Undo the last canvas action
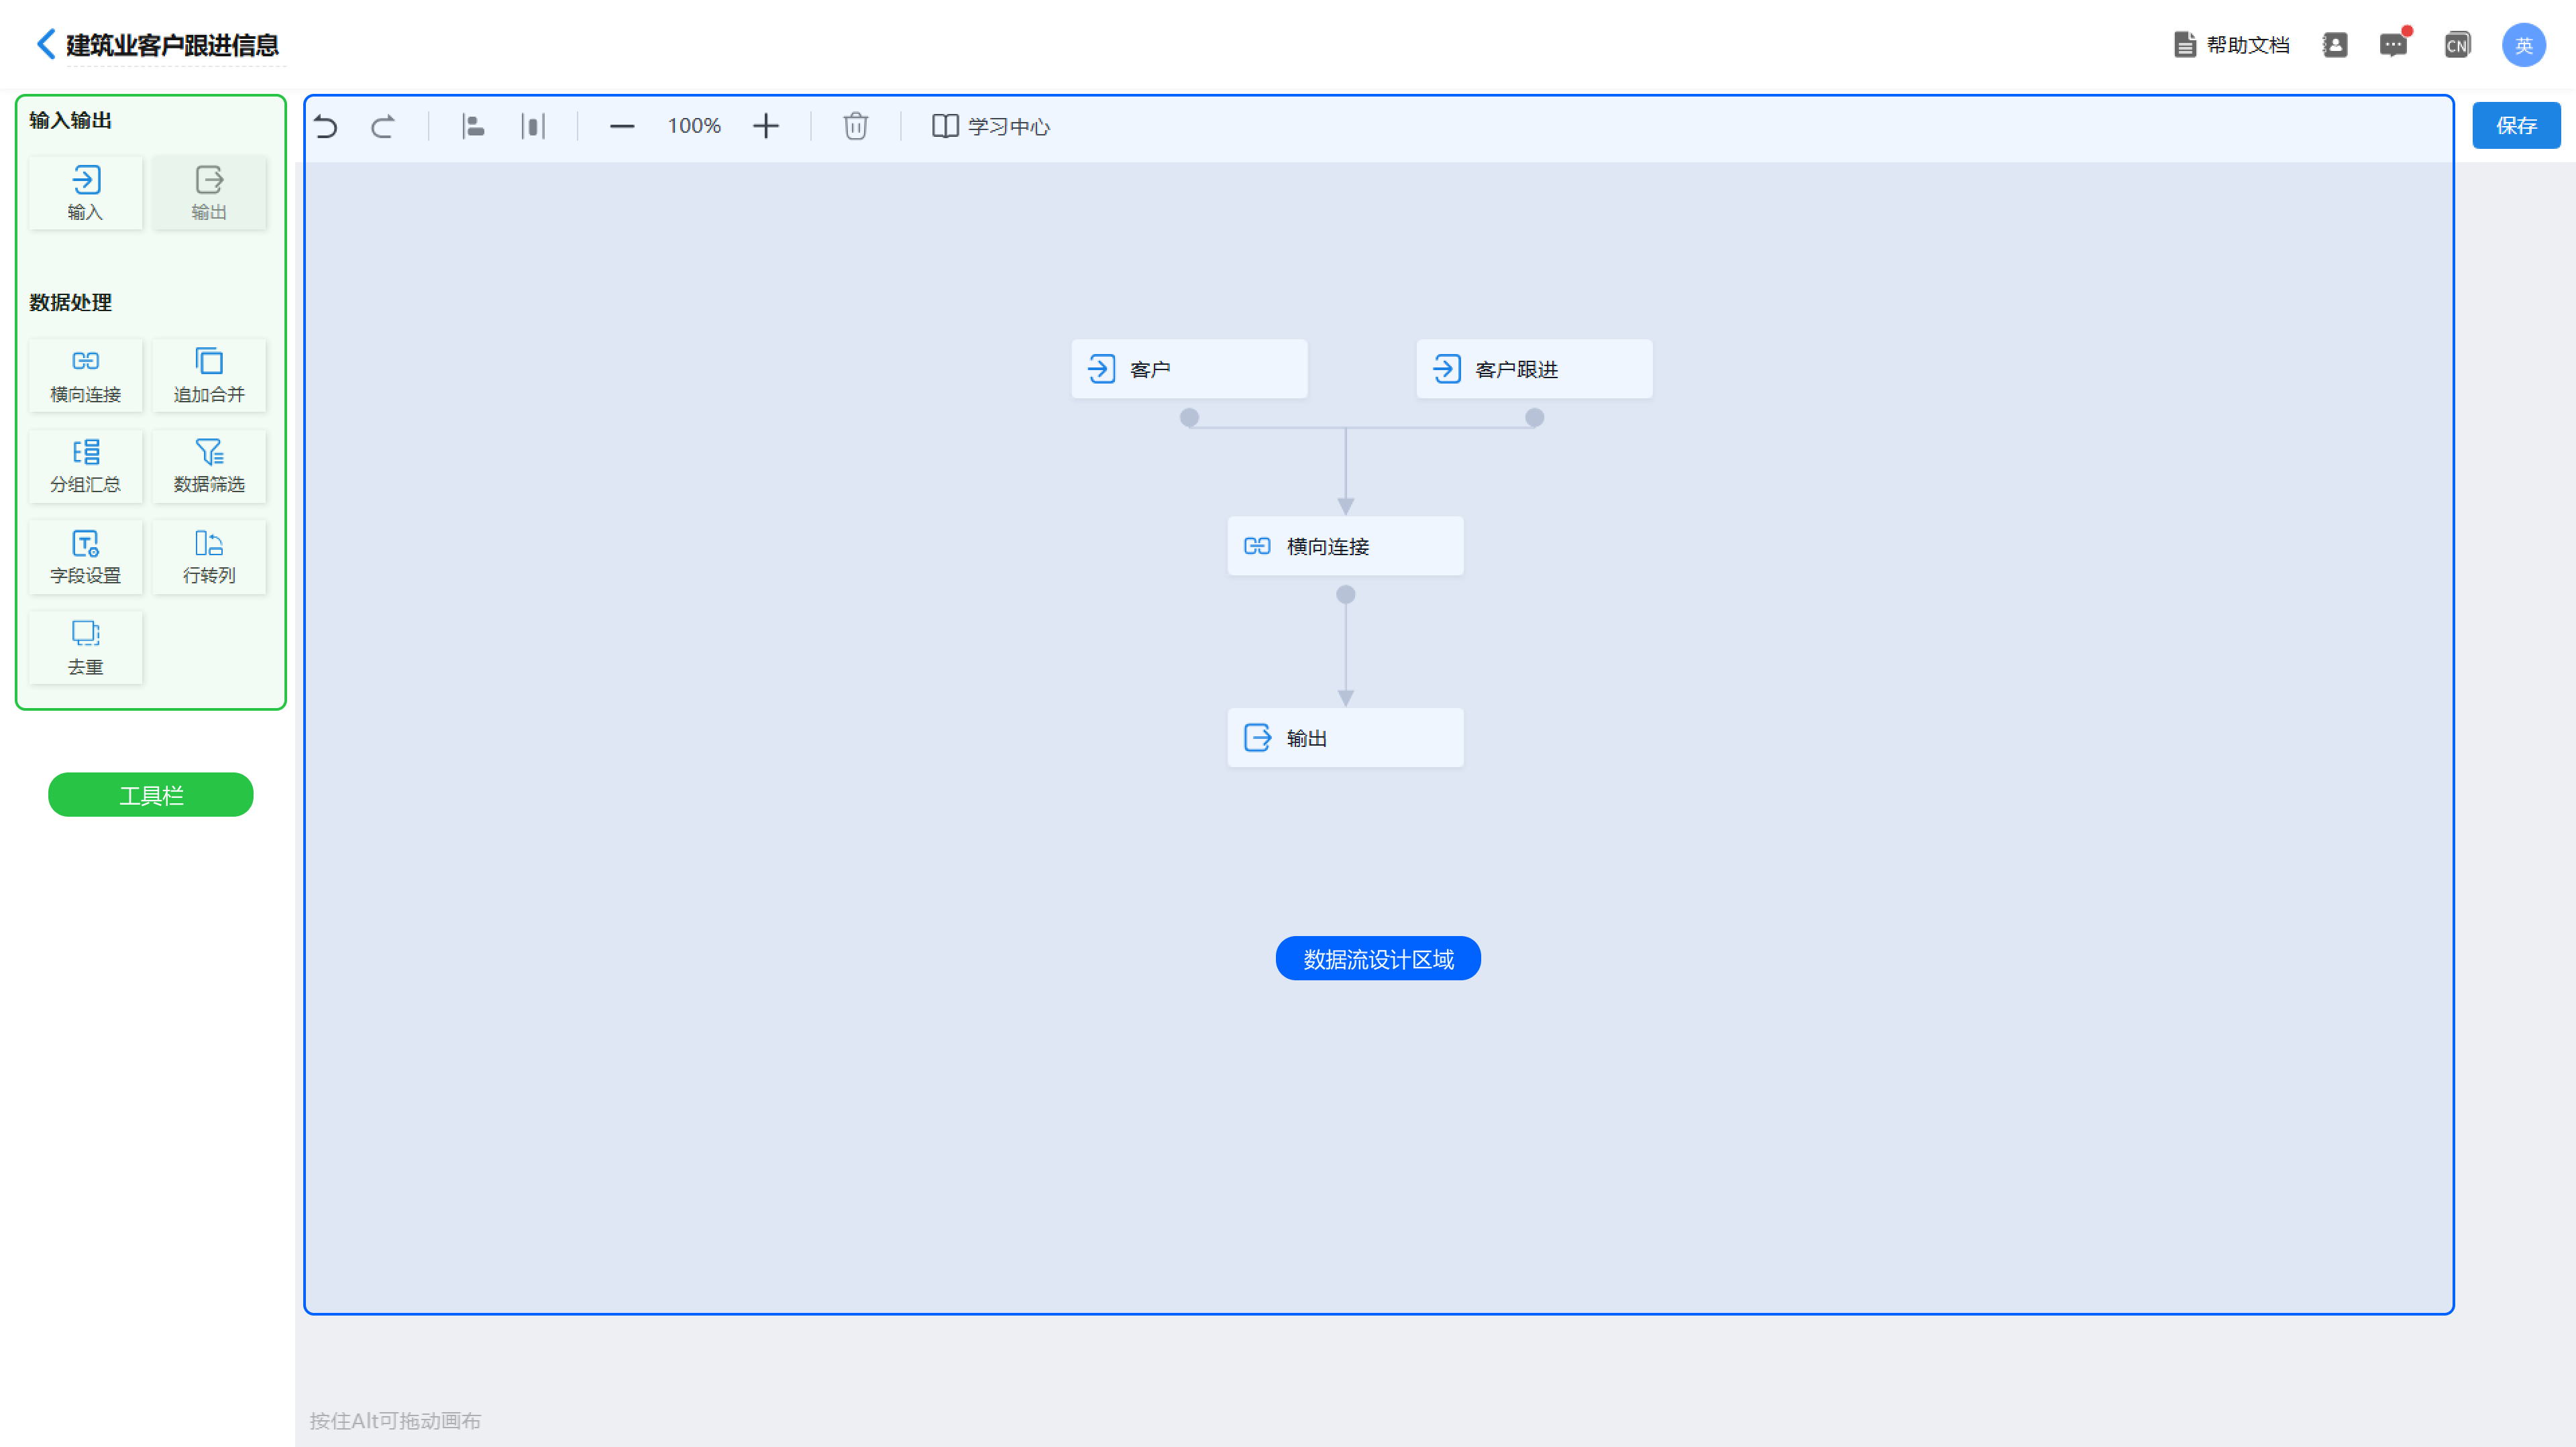The image size is (2576, 1447). pos(326,126)
